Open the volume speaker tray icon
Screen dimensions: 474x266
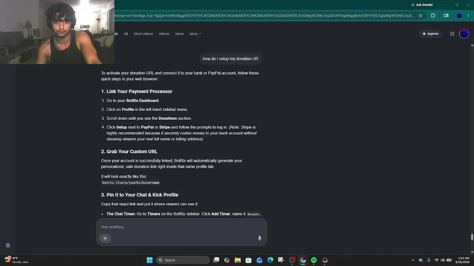coord(443,260)
